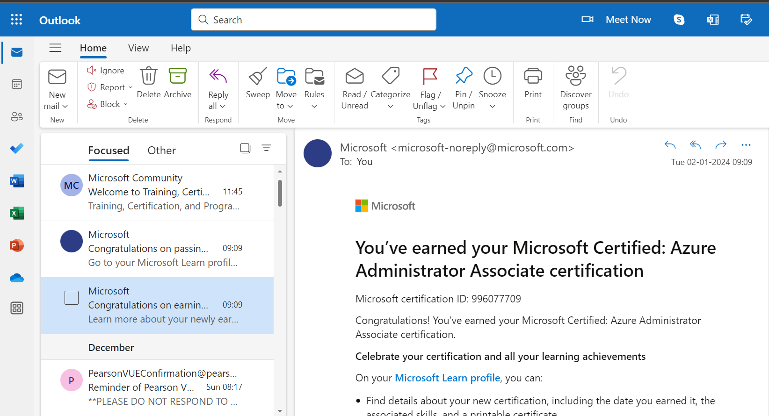Expand the Categorize dropdown
Viewport: 769px width, 416px height.
tap(391, 107)
